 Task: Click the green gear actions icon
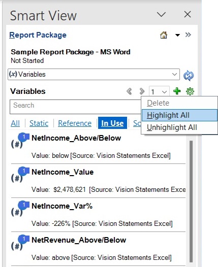coord(190,91)
